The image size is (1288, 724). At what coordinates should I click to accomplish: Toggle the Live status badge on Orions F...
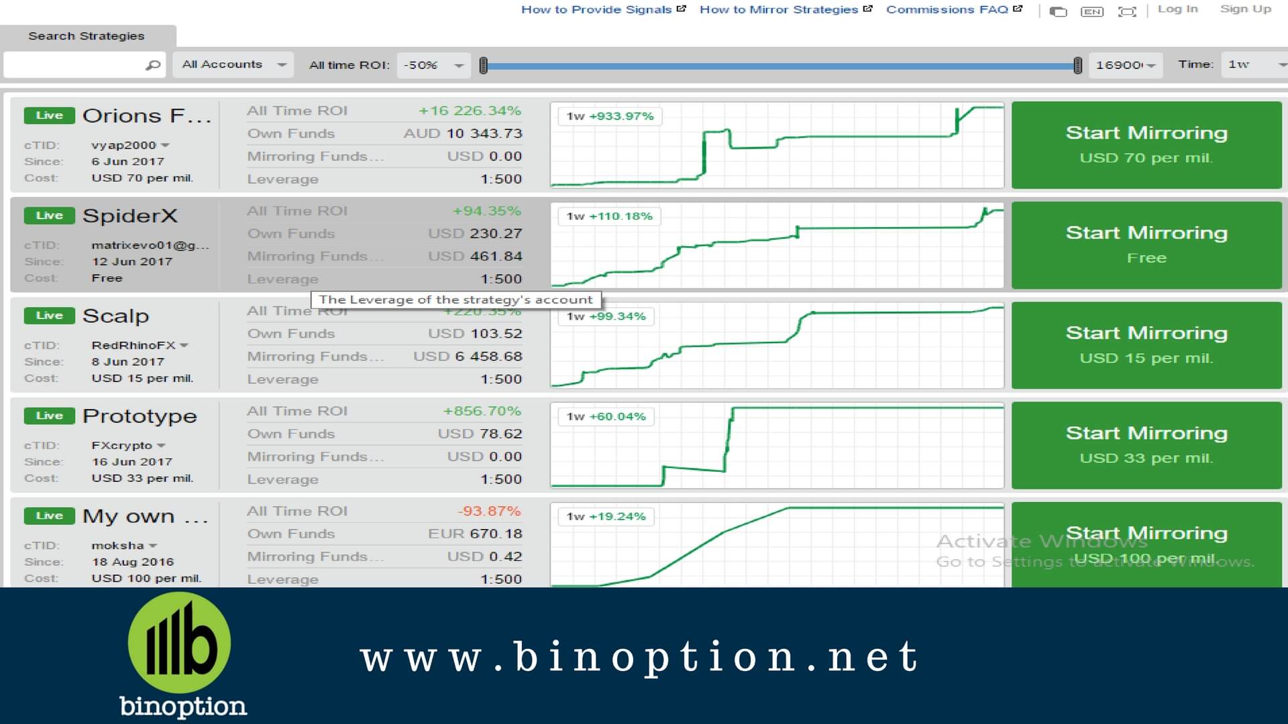coord(49,115)
